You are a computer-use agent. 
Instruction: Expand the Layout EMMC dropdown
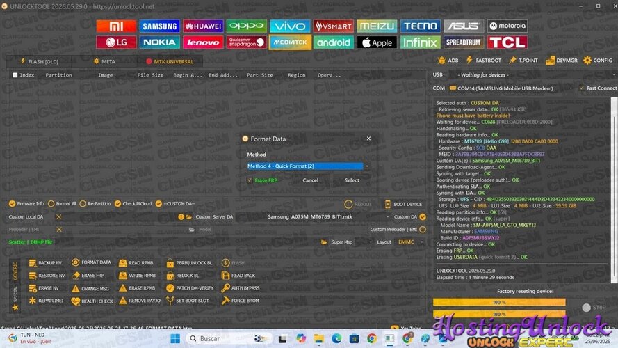point(410,242)
